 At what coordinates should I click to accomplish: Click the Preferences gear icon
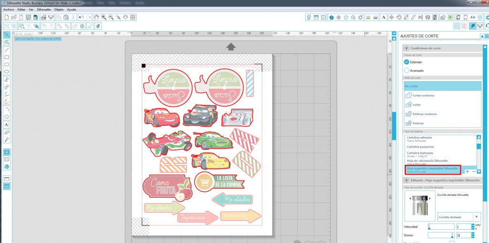487,18
